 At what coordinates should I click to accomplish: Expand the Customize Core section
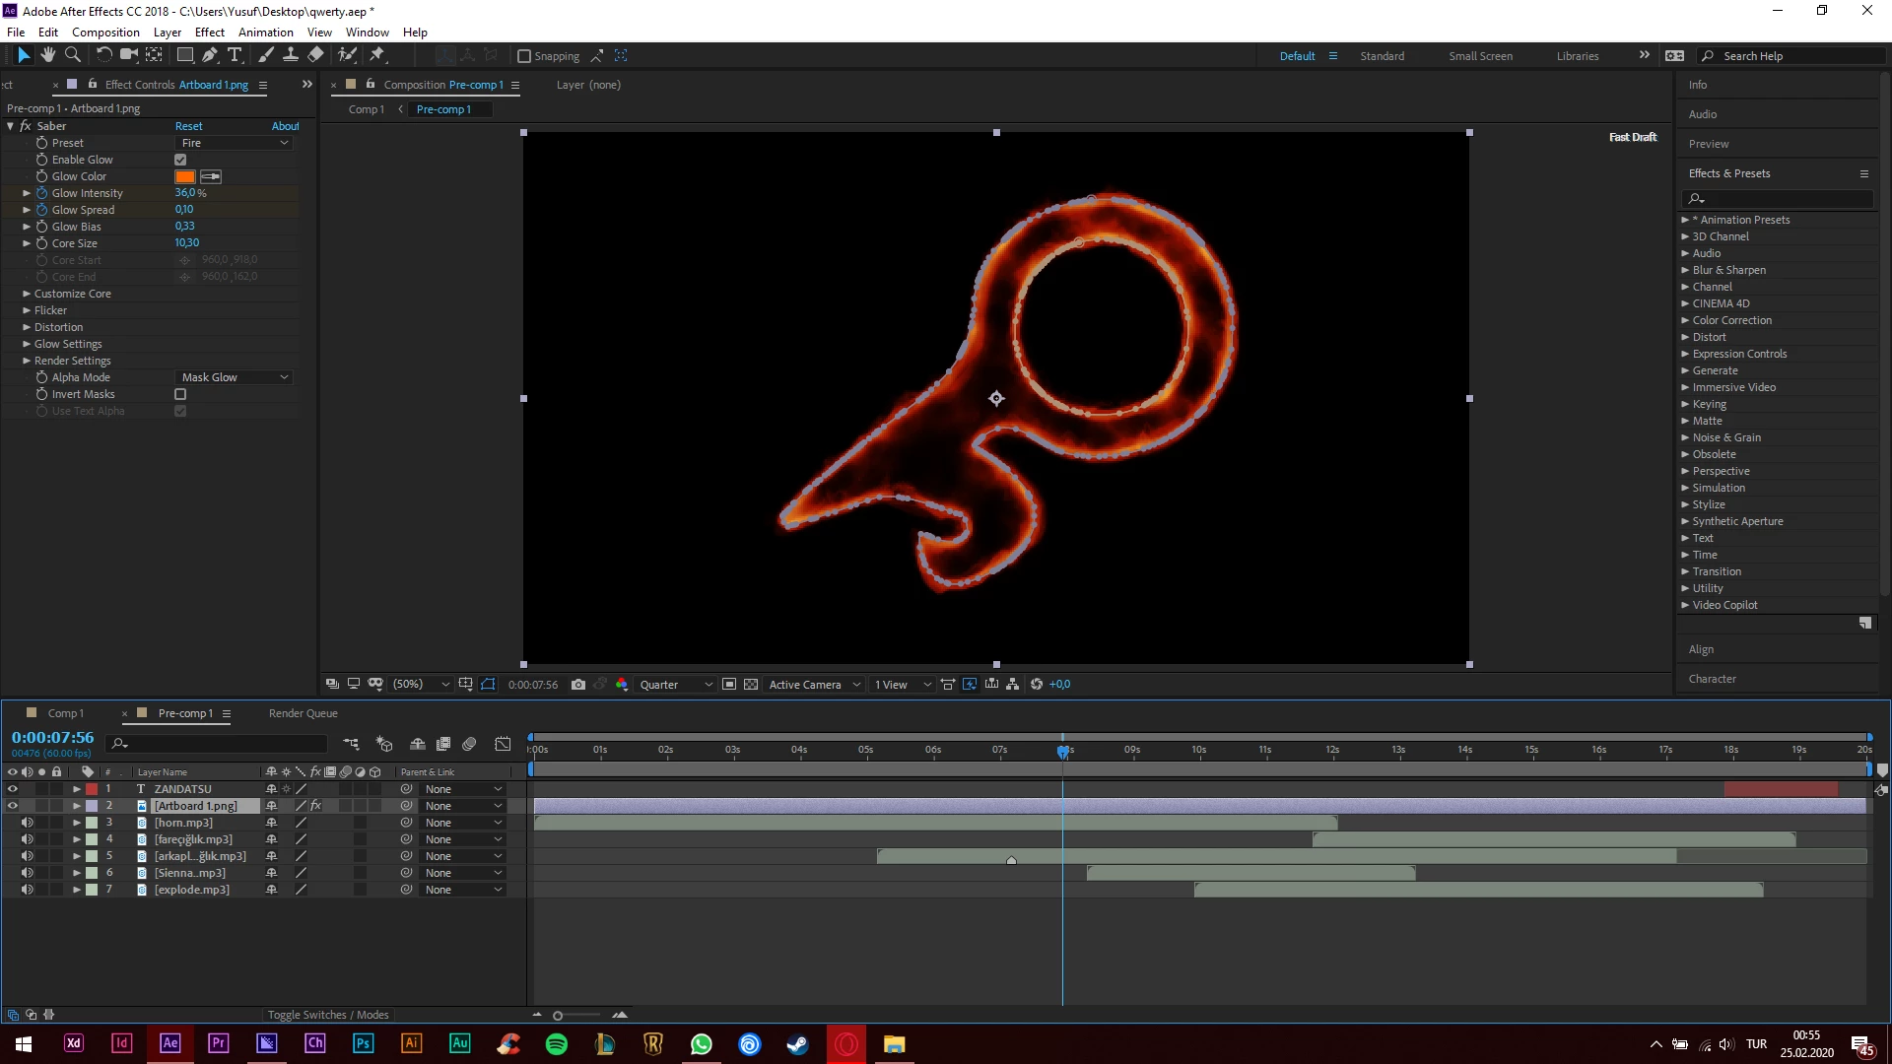pos(27,294)
